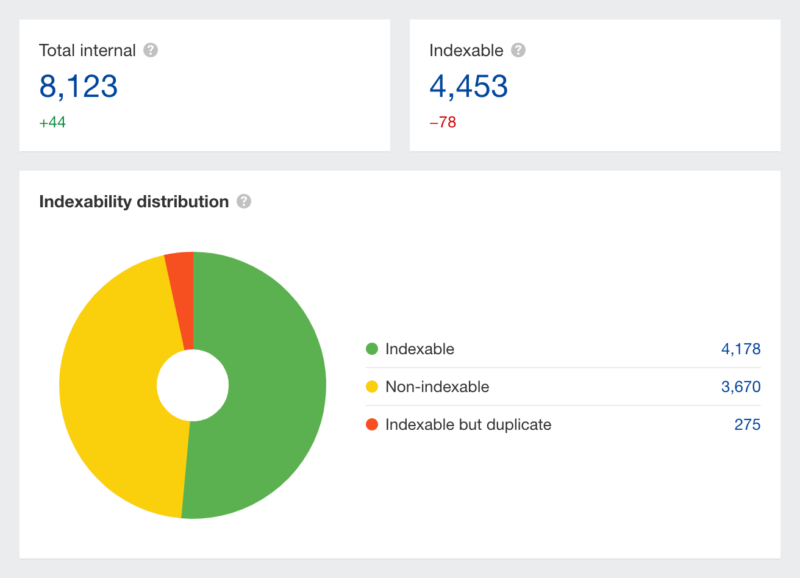
Task: Click the orange Indexable but duplicate legend dot
Action: click(x=373, y=424)
